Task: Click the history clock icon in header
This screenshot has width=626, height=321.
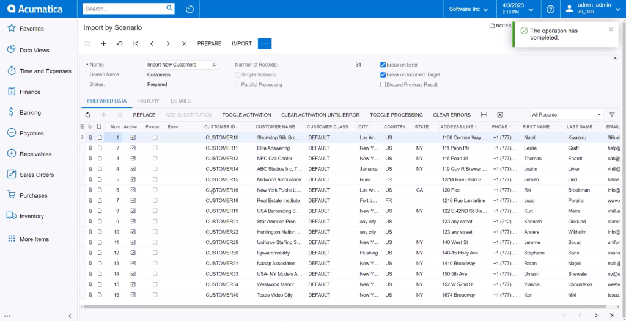Action: pos(190,9)
